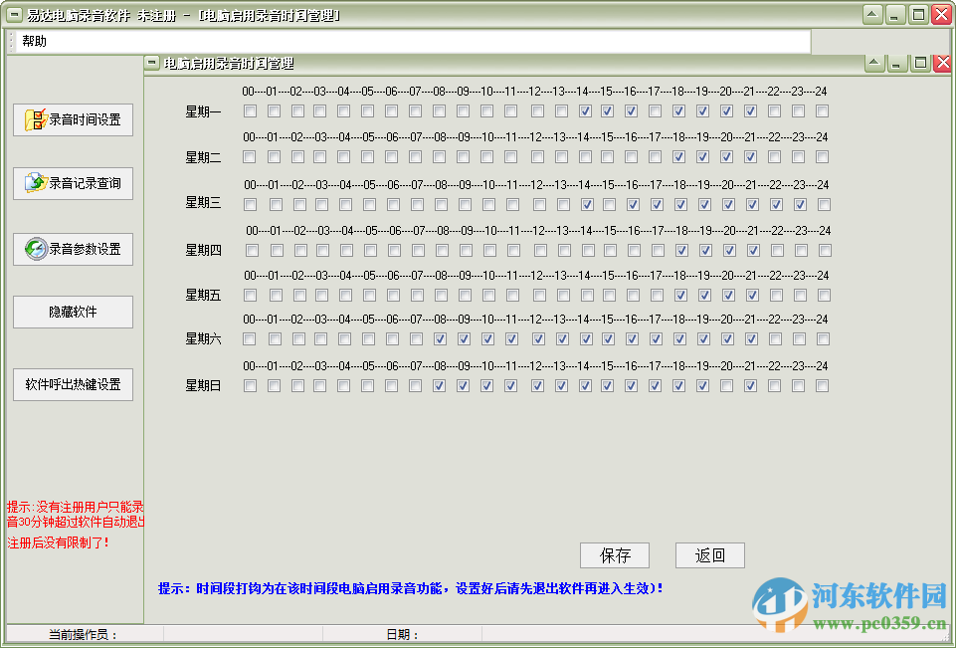956x648 pixels.
Task: Enable the 星期六 22 hour checkbox
Action: (x=775, y=338)
